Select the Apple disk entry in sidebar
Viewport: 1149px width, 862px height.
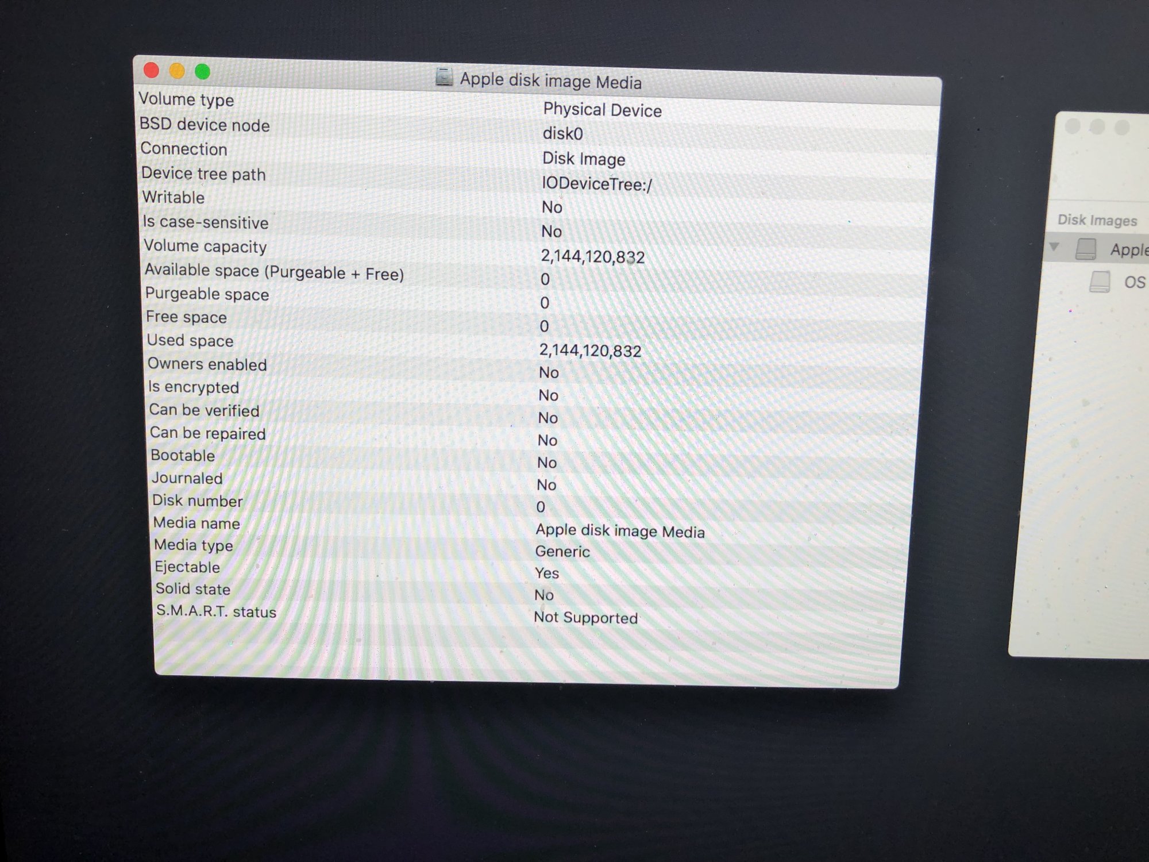tap(1128, 250)
